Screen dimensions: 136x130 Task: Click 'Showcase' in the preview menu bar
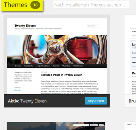click(x=18, y=66)
